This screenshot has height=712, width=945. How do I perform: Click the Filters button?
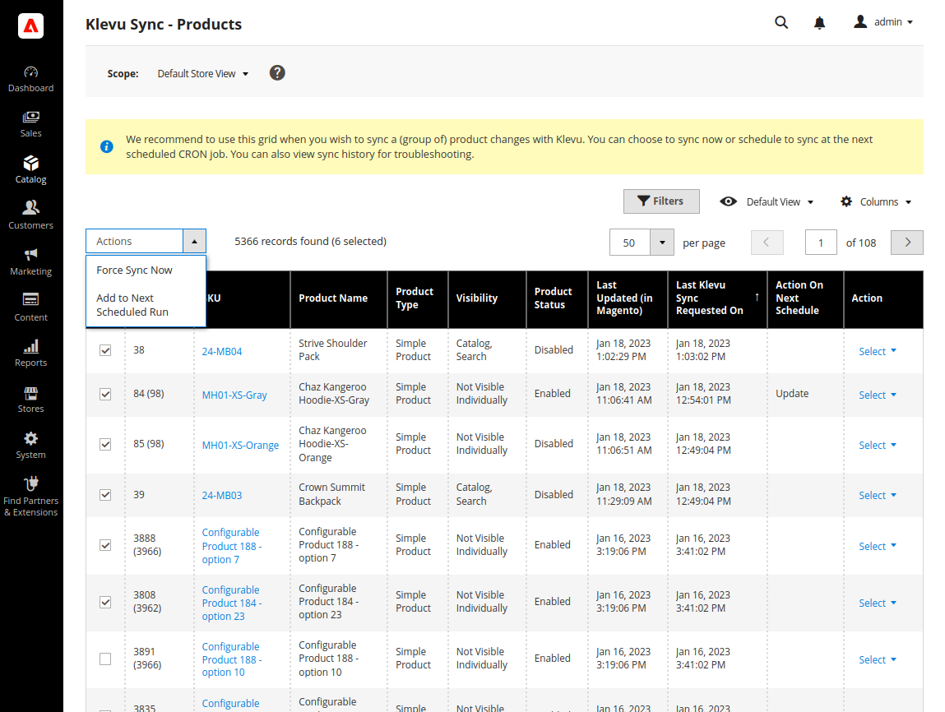[661, 201]
